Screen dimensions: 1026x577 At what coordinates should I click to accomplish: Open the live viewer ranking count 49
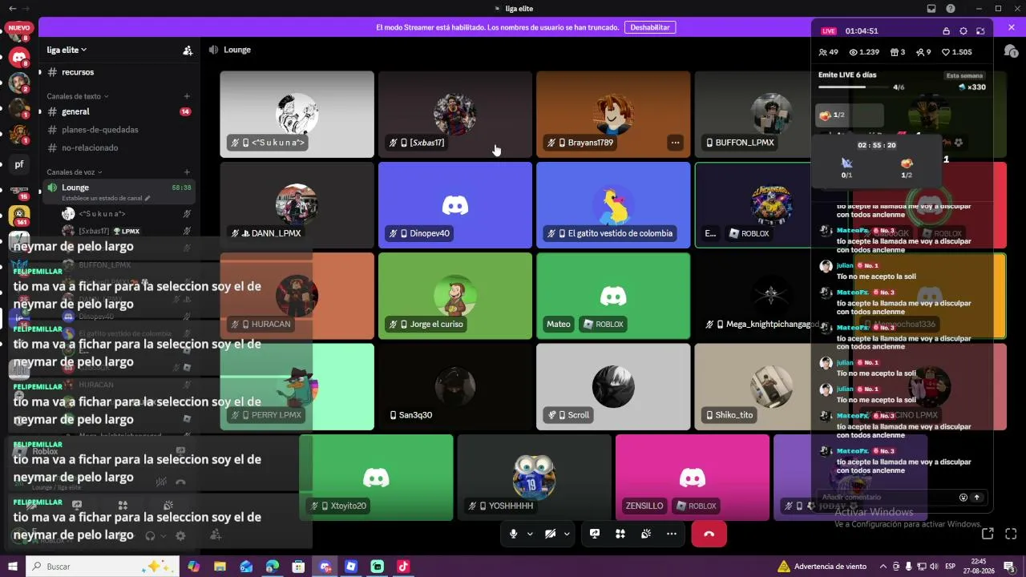point(828,52)
